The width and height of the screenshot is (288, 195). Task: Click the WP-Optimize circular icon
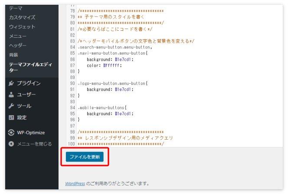click(x=11, y=133)
